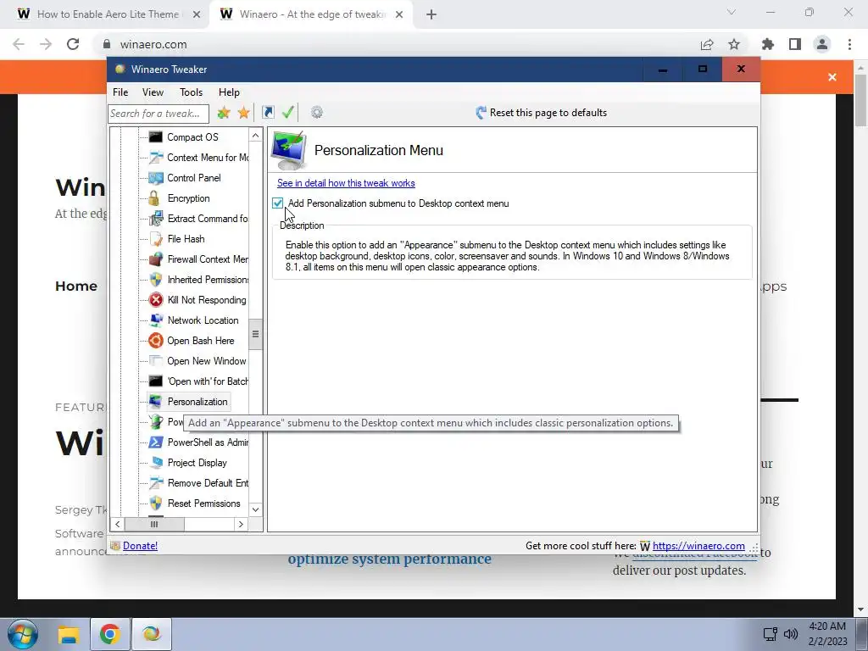Click the volume speaker tray icon
The width and height of the screenshot is (868, 651).
point(791,634)
